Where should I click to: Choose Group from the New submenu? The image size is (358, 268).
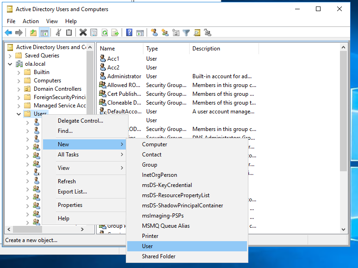click(x=187, y=165)
